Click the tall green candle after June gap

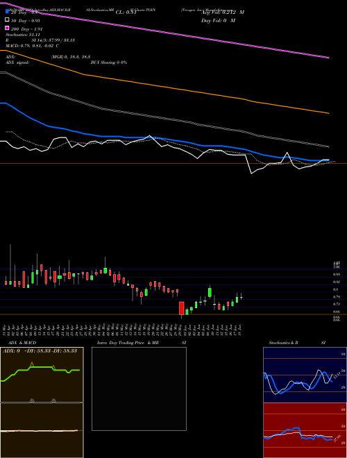tap(210, 292)
